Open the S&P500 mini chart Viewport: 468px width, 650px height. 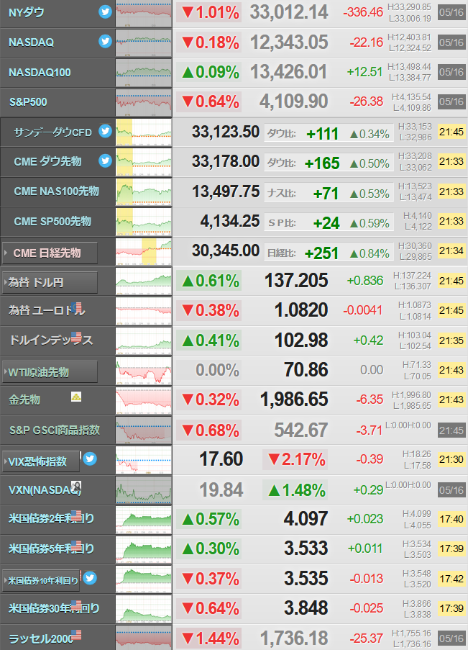(143, 102)
